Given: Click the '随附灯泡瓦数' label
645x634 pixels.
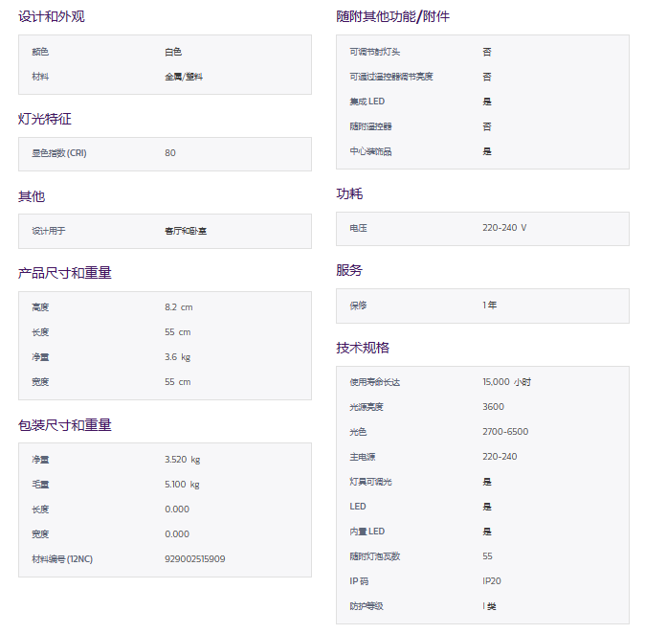Looking at the screenshot, I should tap(375, 556).
